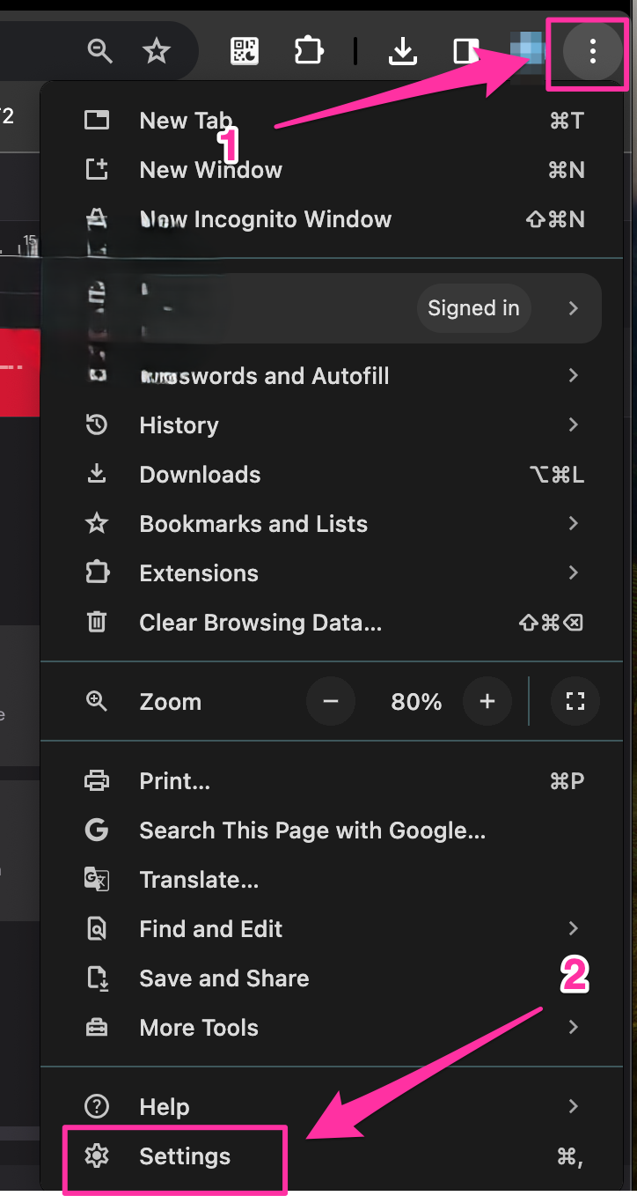Click the More Tools toolbox icon

(96, 1028)
